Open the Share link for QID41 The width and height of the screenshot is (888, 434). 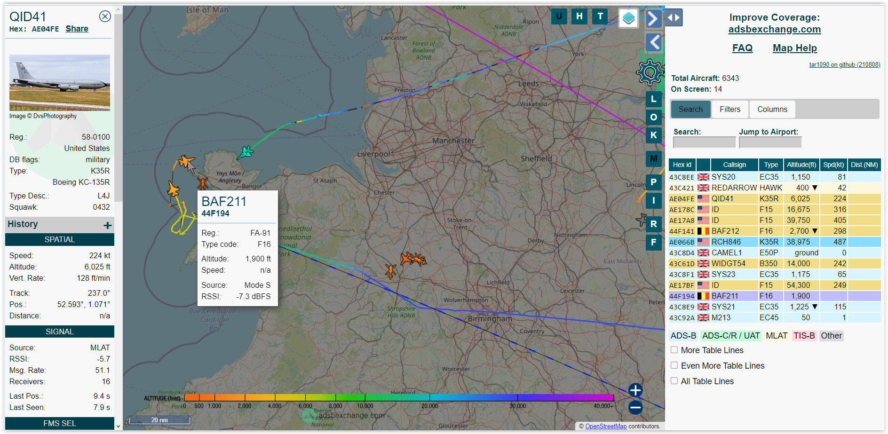(x=77, y=29)
